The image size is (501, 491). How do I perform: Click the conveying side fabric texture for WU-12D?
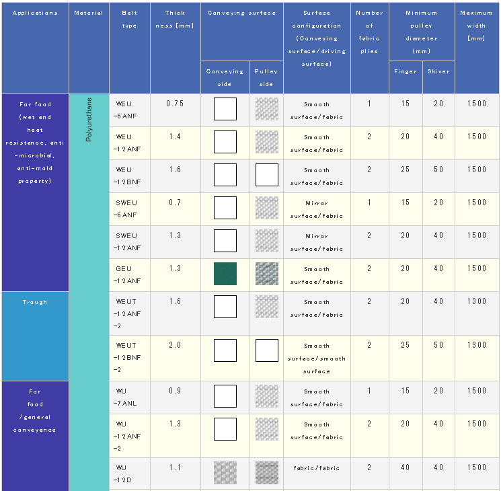point(225,473)
